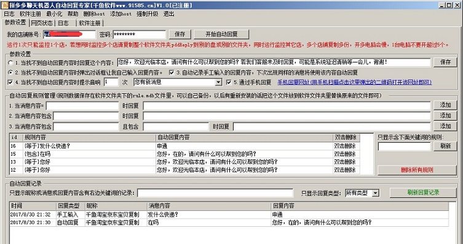Switch to the 参数设置 tab
This screenshot has width=463, height=244.
click(x=15, y=22)
